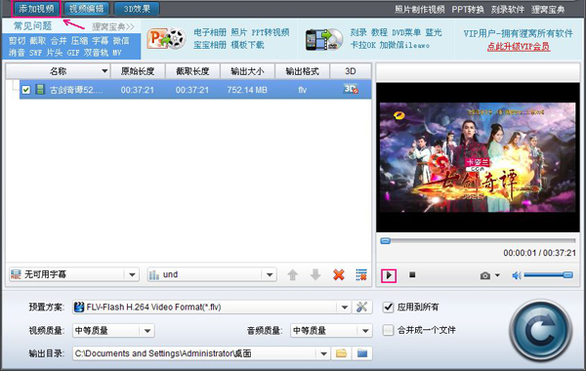The width and height of the screenshot is (586, 371).
Task: Sort by the 输出大小 column header
Action: pos(247,71)
